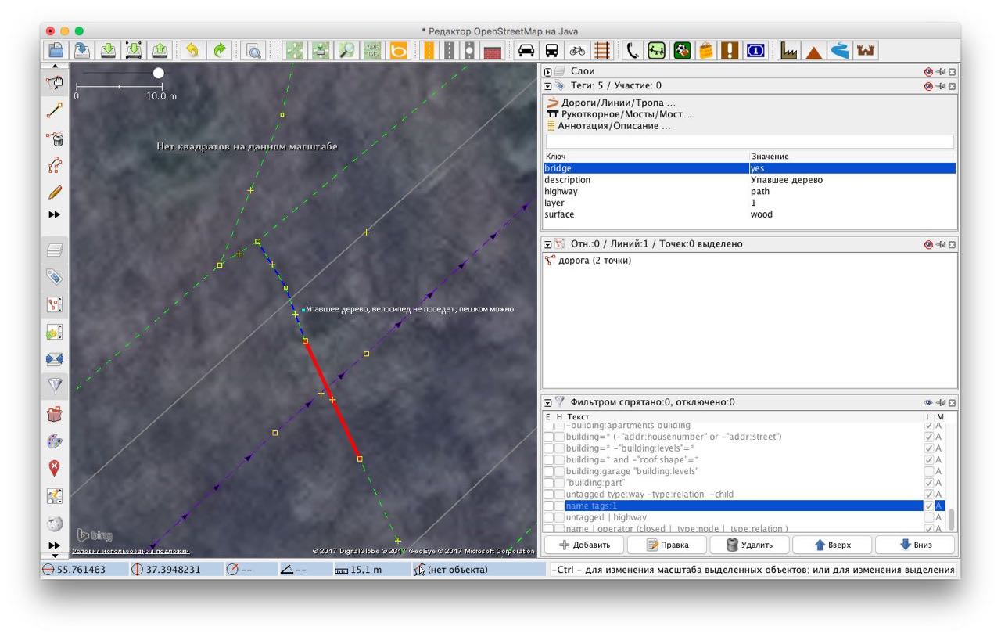This screenshot has width=1001, height=637.
Task: Open the car transport preset icon
Action: pos(526,50)
